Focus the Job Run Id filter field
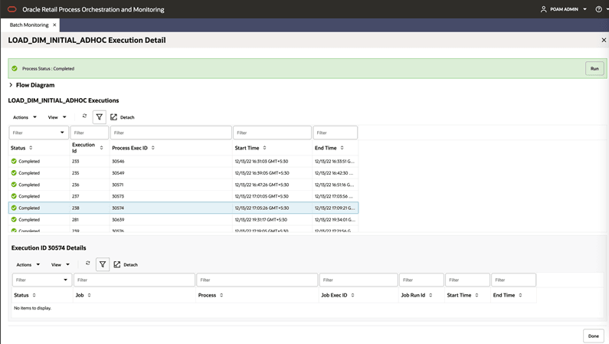Viewport: 609px width, 344px height. click(x=421, y=280)
